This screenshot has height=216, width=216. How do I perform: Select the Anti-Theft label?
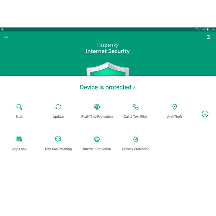(x=174, y=117)
